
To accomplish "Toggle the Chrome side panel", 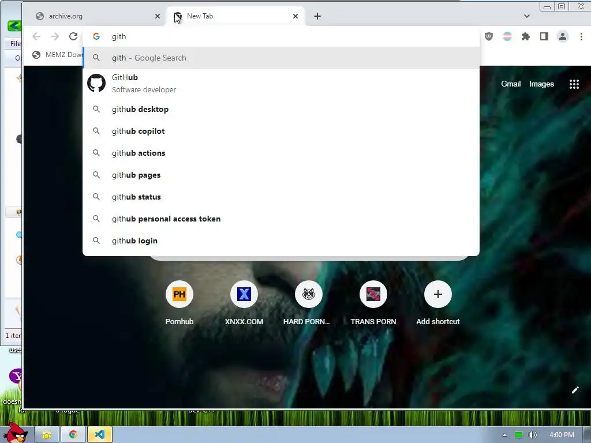I will coord(544,36).
